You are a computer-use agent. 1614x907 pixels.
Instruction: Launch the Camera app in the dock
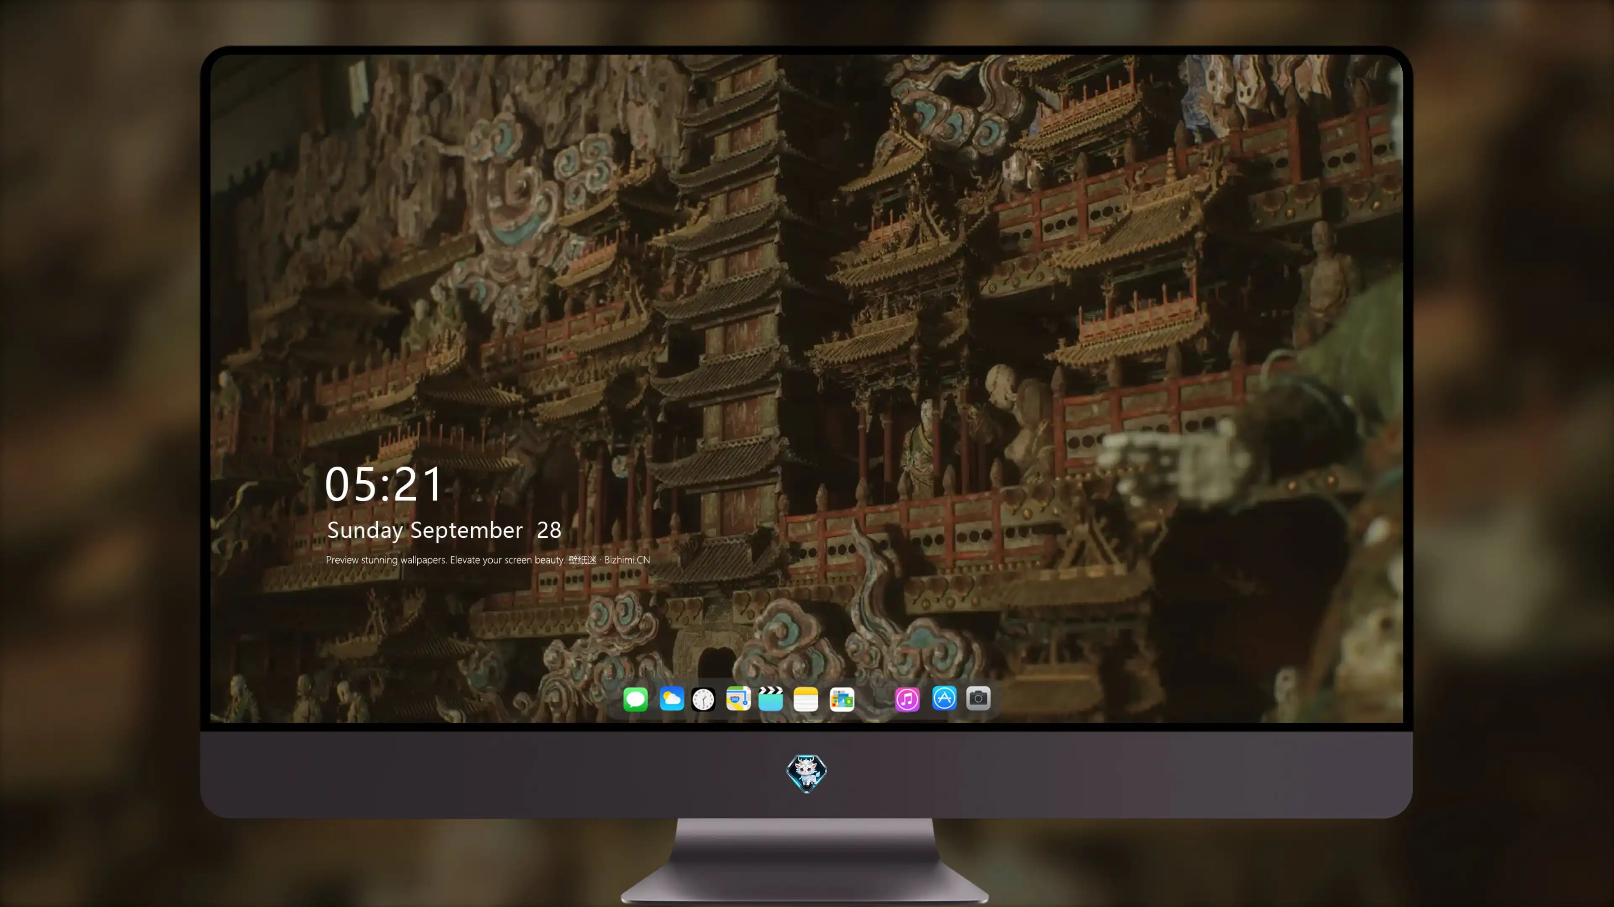pyautogui.click(x=978, y=698)
